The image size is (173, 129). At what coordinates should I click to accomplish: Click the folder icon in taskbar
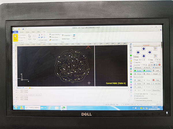click(x=57, y=108)
